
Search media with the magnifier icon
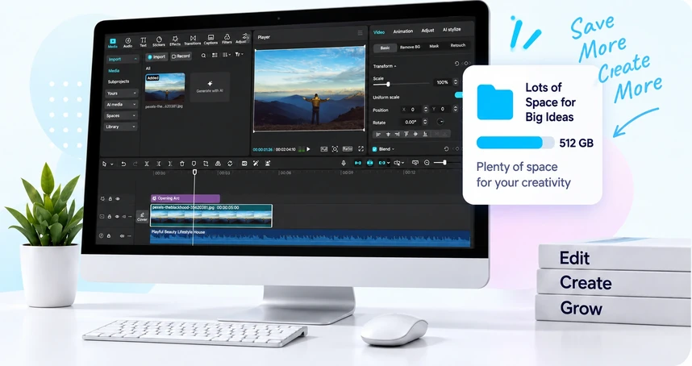203,56
